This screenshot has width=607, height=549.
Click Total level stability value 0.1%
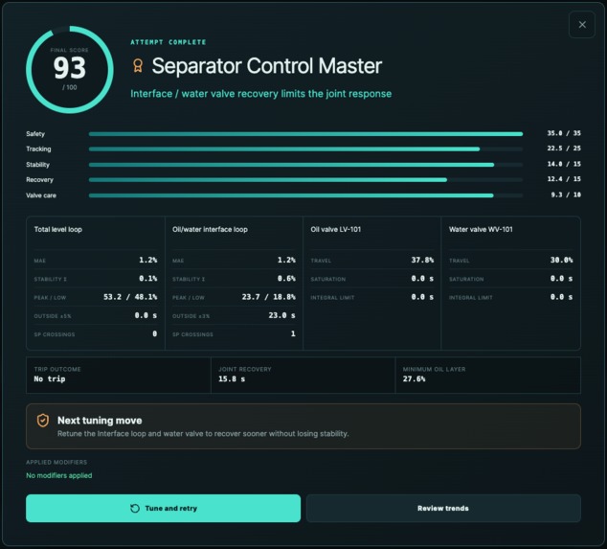[x=147, y=279]
